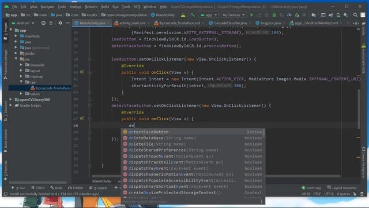Image resolution: width=369 pixels, height=208 pixels.
Task: Collapse the res folder
Action: tap(16, 59)
